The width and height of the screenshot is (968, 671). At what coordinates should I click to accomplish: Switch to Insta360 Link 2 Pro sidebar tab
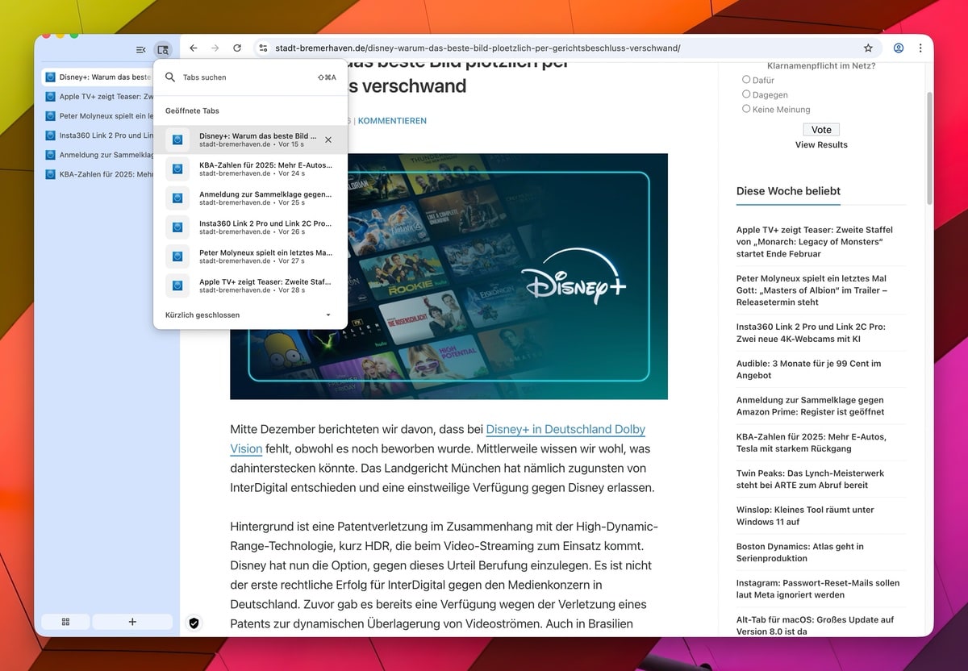coord(98,135)
